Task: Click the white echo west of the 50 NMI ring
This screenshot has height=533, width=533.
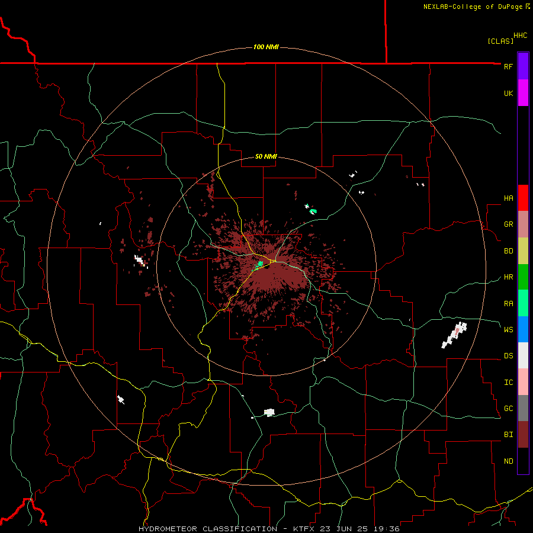Action: coord(140,261)
